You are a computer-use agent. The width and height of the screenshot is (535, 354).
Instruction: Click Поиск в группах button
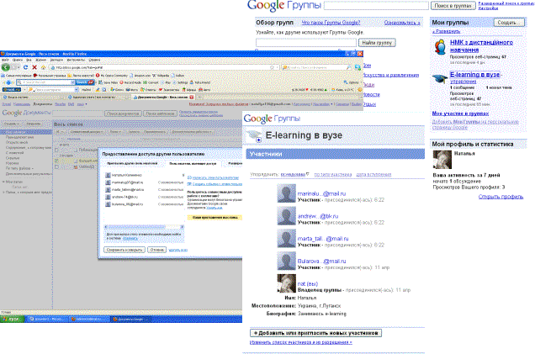click(453, 6)
